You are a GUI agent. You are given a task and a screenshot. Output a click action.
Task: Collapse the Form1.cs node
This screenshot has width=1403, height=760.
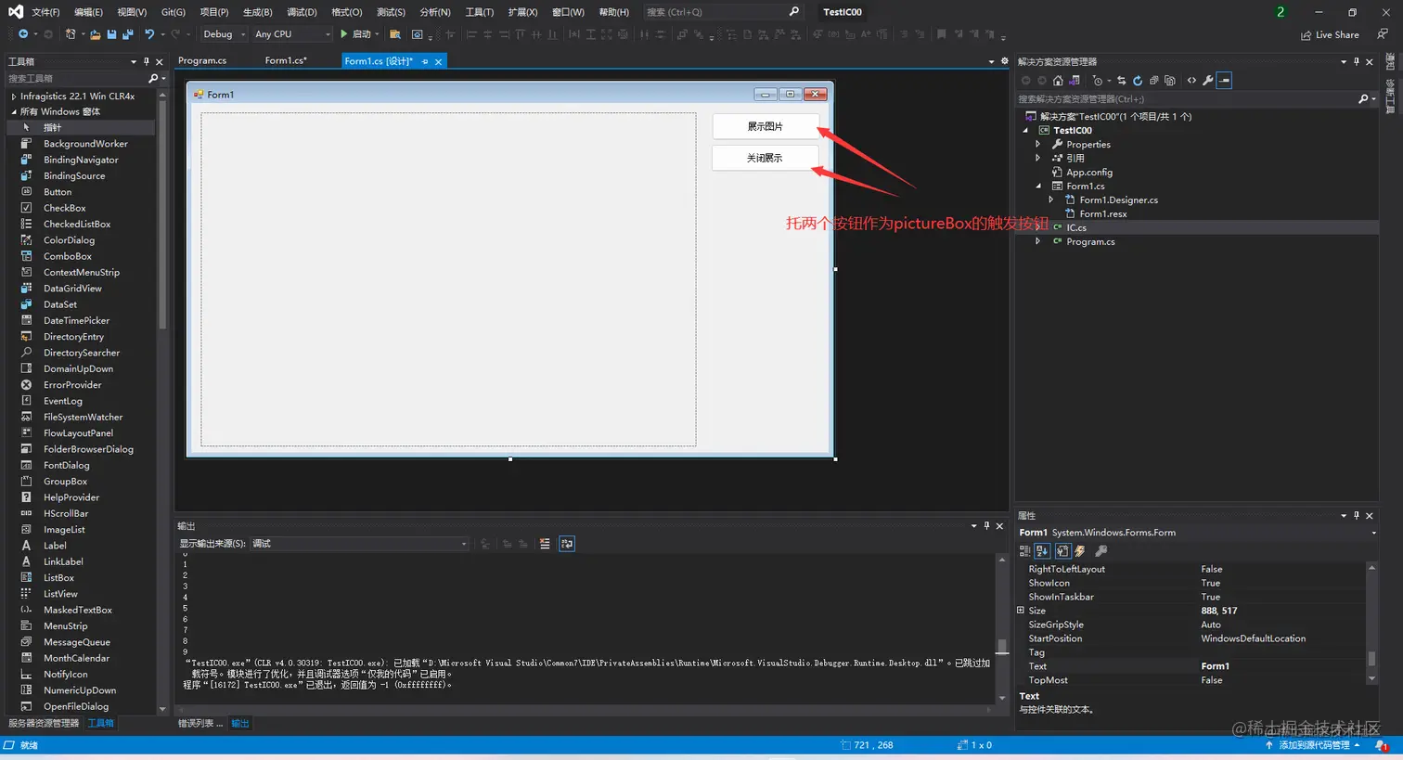[1037, 186]
